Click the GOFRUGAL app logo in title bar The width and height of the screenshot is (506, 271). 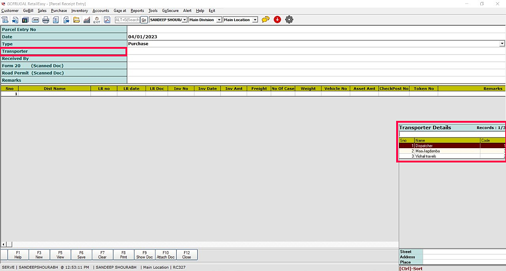pyautogui.click(x=3, y=4)
